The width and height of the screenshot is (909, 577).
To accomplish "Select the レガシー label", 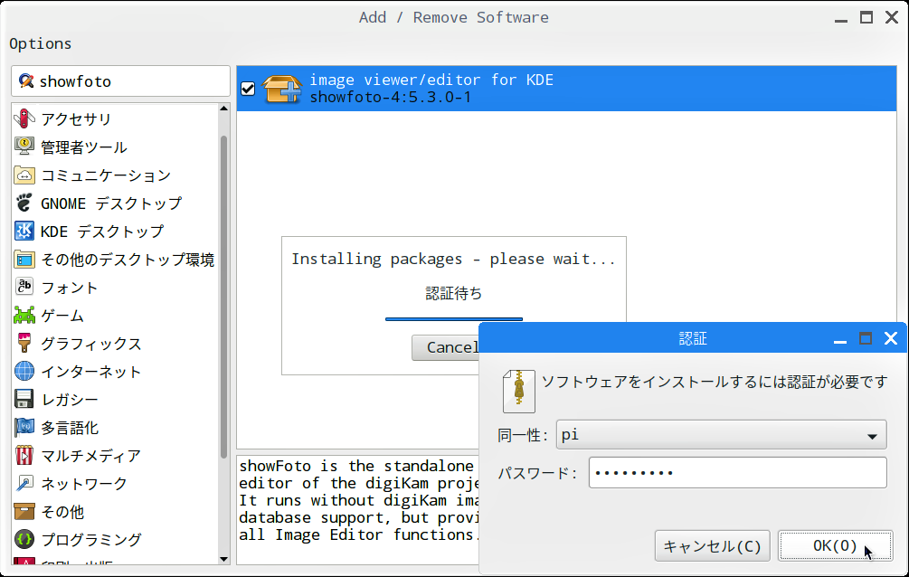I will pos(69,400).
